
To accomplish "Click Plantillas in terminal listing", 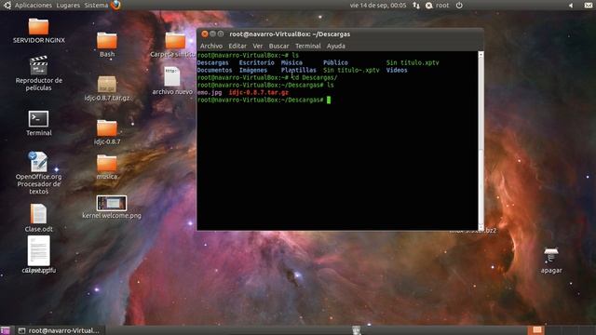I will coord(298,71).
